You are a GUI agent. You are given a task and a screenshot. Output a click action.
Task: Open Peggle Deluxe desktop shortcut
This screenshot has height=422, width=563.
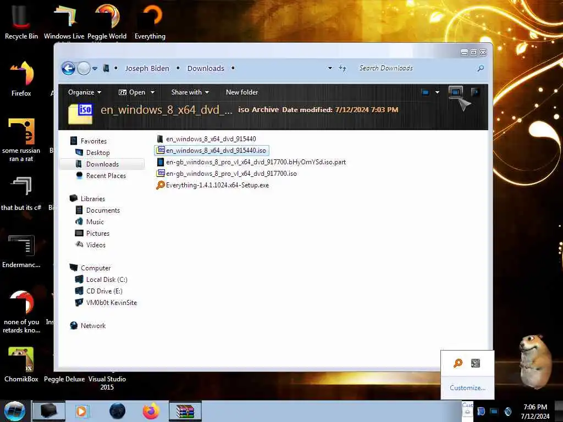(64, 379)
